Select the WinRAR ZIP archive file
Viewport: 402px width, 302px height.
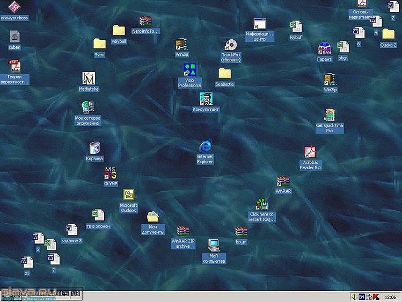tap(184, 232)
